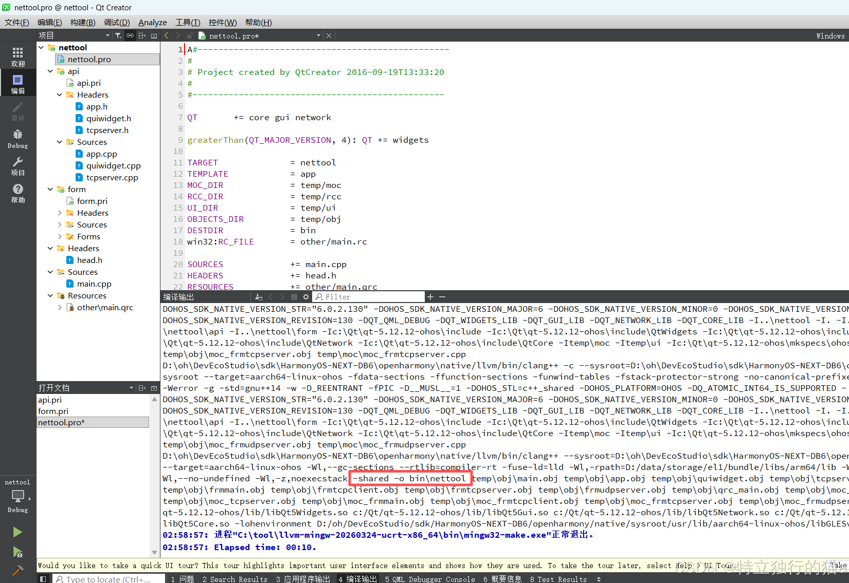Switch to 6 概要信息 pane
The width and height of the screenshot is (849, 583).
[502, 579]
